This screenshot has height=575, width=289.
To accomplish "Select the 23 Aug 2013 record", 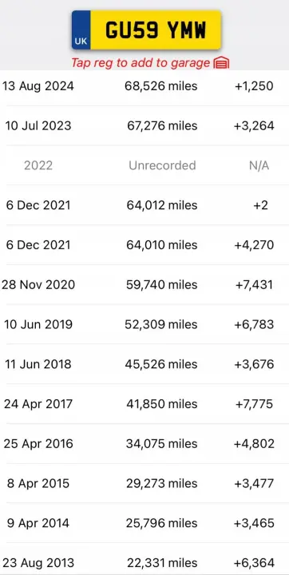I will point(144,561).
